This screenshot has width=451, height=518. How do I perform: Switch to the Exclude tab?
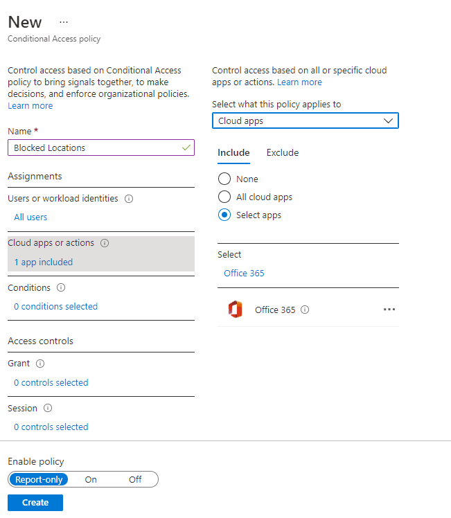pos(283,153)
